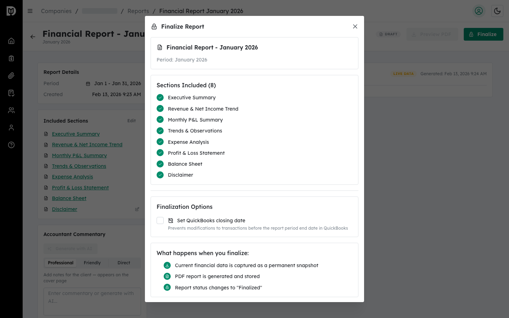Click inside the commentary text area
Screen dimensions: 509x318
(x=92, y=301)
